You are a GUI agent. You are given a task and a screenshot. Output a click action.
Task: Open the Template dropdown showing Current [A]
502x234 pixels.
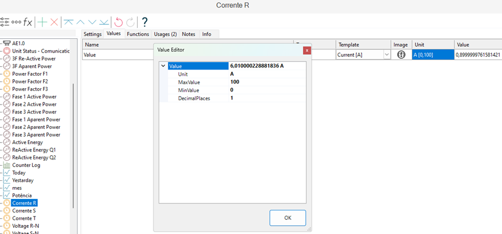pyautogui.click(x=387, y=55)
